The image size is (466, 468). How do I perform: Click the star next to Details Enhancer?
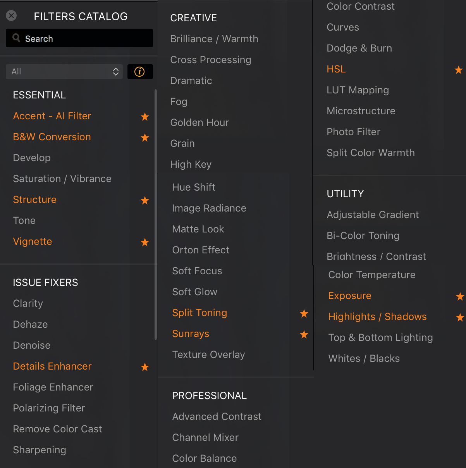145,367
